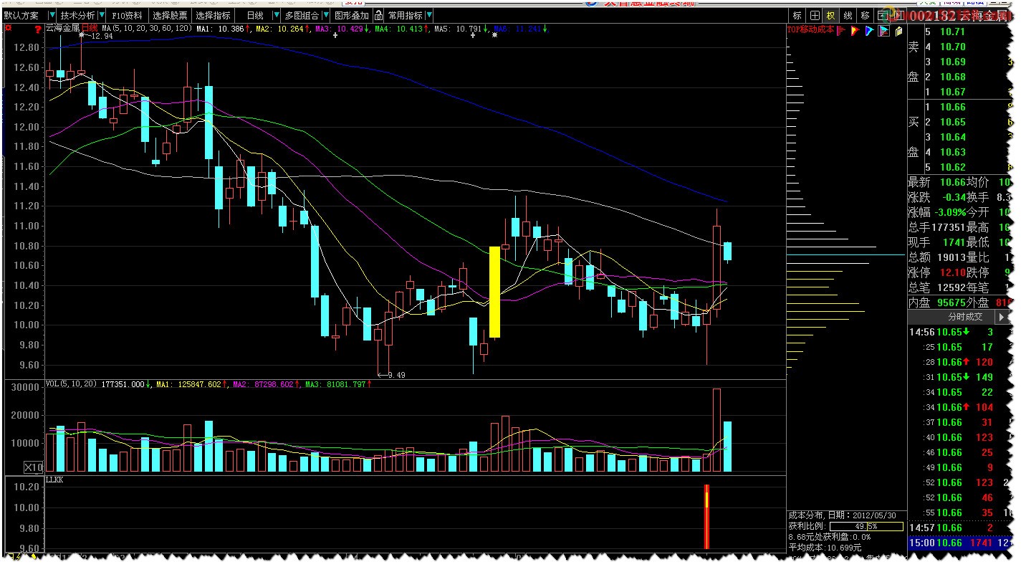Click the LLKK indicator label
The height and width of the screenshot is (567, 1021).
(54, 480)
